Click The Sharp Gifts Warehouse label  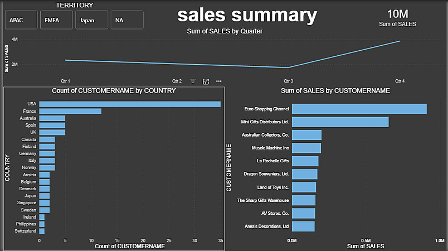point(263,200)
